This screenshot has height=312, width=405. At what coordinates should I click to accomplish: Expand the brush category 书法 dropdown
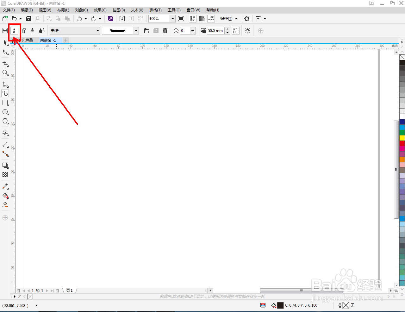[x=98, y=31]
